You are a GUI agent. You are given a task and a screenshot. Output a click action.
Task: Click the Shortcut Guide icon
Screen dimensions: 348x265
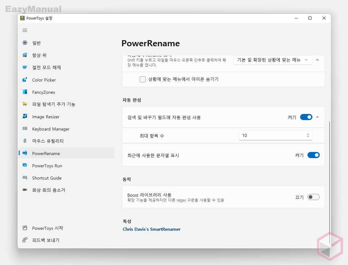[x=25, y=178]
